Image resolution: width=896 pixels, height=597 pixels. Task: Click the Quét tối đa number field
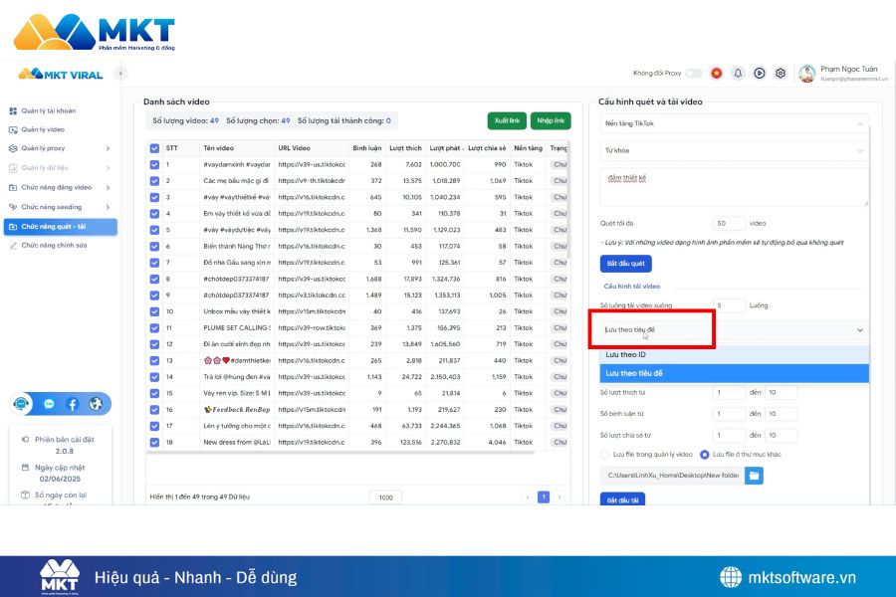[x=730, y=224]
